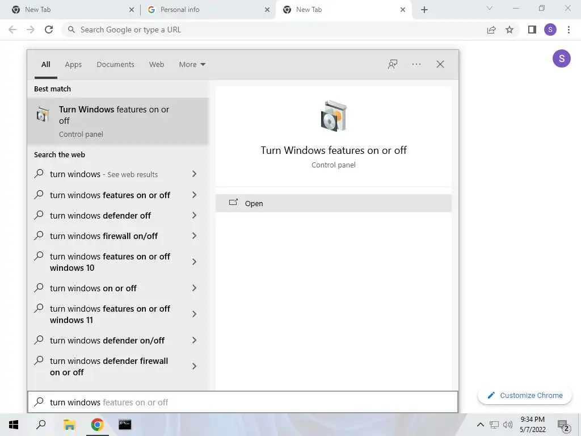Open Chrome three-dot menu
581x436 pixels.
coord(569,30)
